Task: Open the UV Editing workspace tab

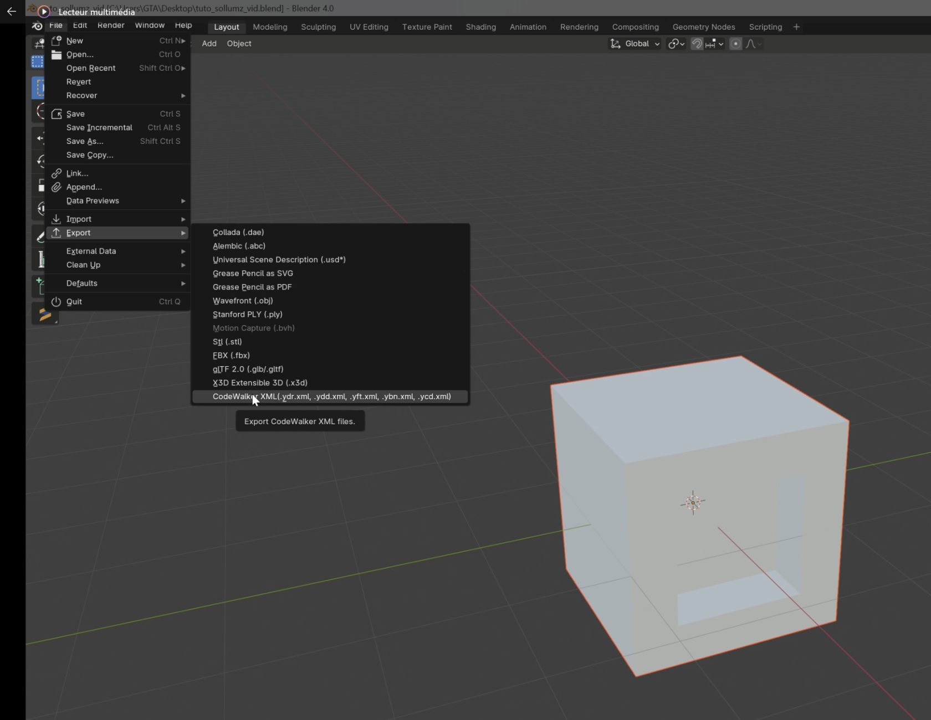Action: coord(369,27)
